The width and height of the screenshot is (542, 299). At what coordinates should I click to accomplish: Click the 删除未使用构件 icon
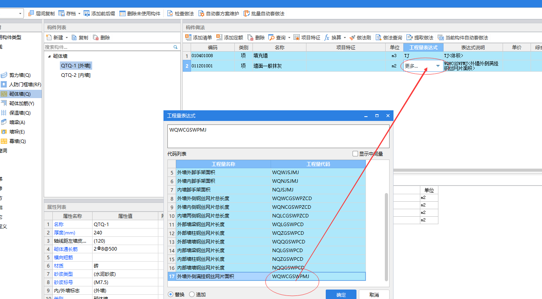(123, 13)
